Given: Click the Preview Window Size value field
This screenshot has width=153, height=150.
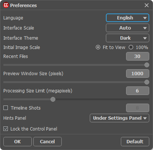Looking at the screenshot, I should (138, 74).
